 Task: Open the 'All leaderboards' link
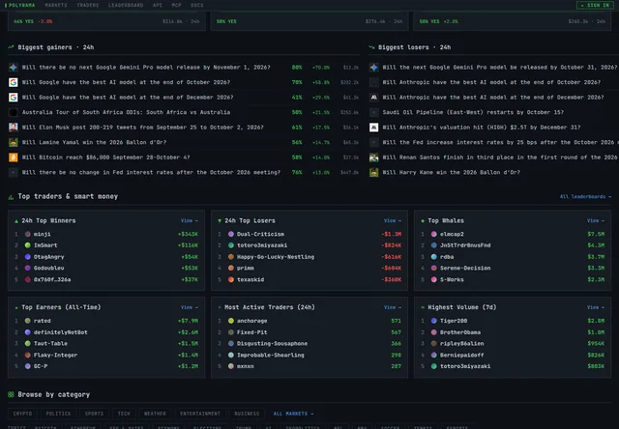tap(585, 196)
